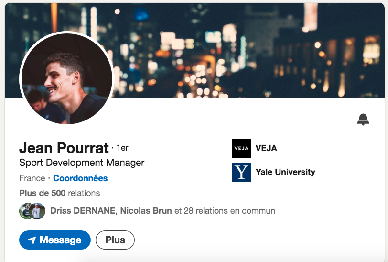The image size is (388, 262).
Task: Send a message with the Message button
Action: [x=55, y=240]
